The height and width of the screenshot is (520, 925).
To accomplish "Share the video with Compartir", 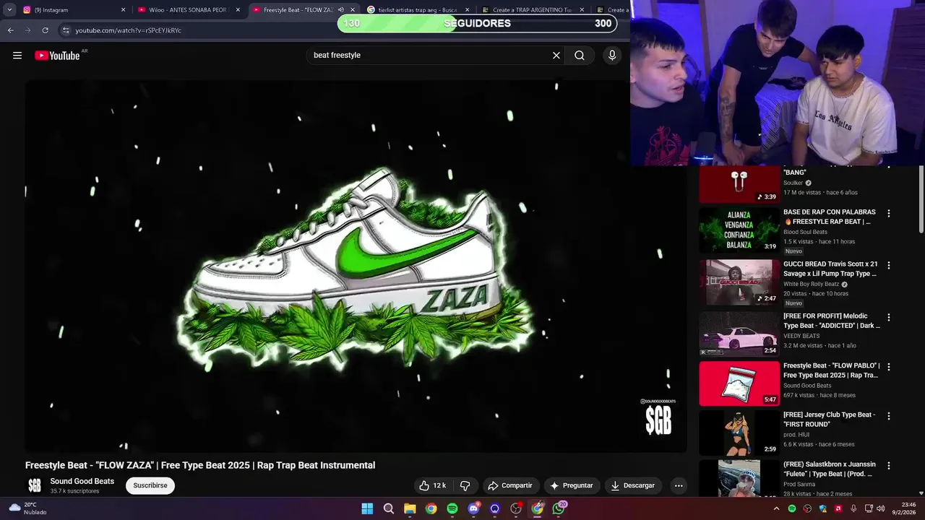I will 510,485.
